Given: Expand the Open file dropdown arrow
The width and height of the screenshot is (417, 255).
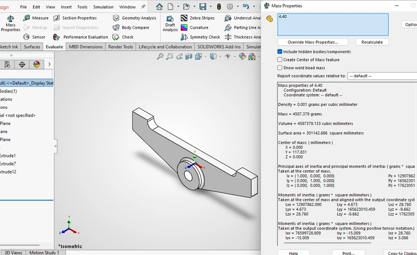Looking at the screenshot, I should 195,7.
